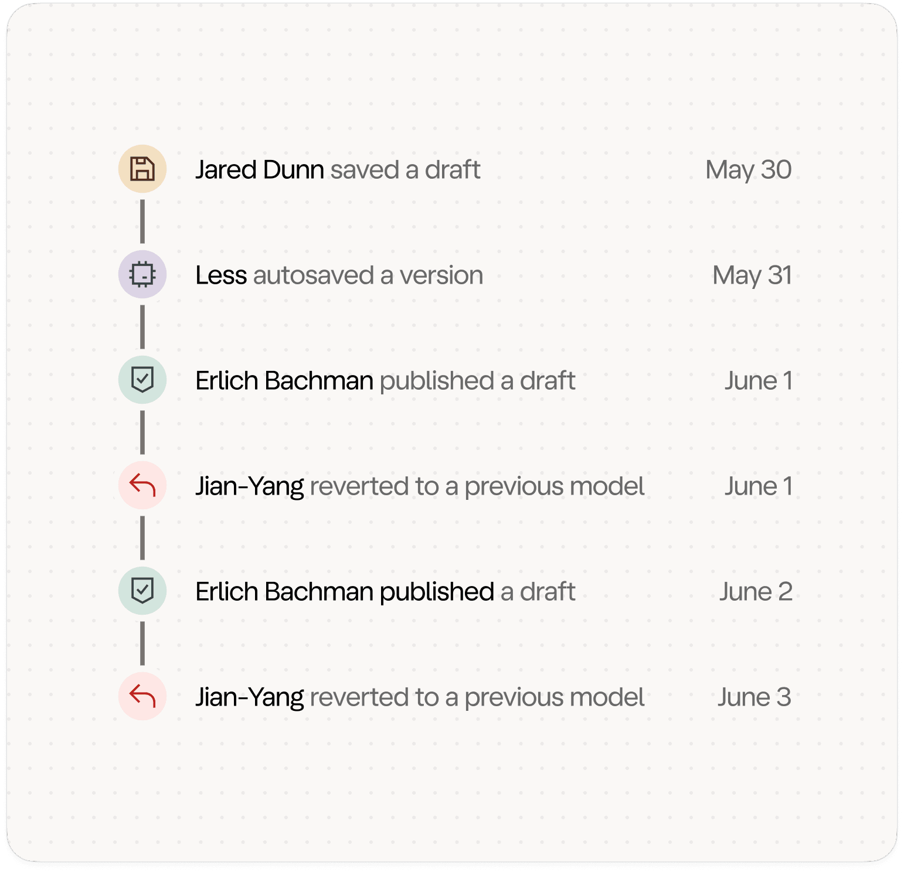Screen dimensions: 904x872
Task: Click 'Erlich Bachman published' text on June 2
Action: click(x=345, y=592)
